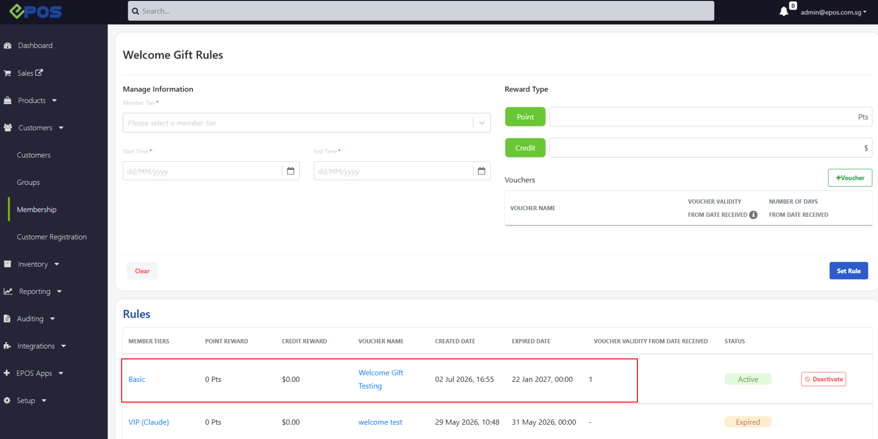Expand the Setup menu arrow

(x=44, y=400)
